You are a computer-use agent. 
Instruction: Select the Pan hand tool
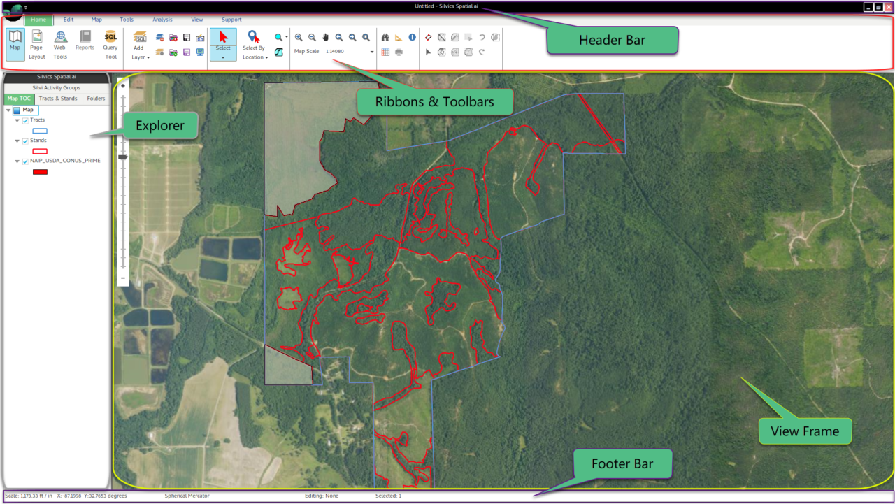click(x=325, y=38)
